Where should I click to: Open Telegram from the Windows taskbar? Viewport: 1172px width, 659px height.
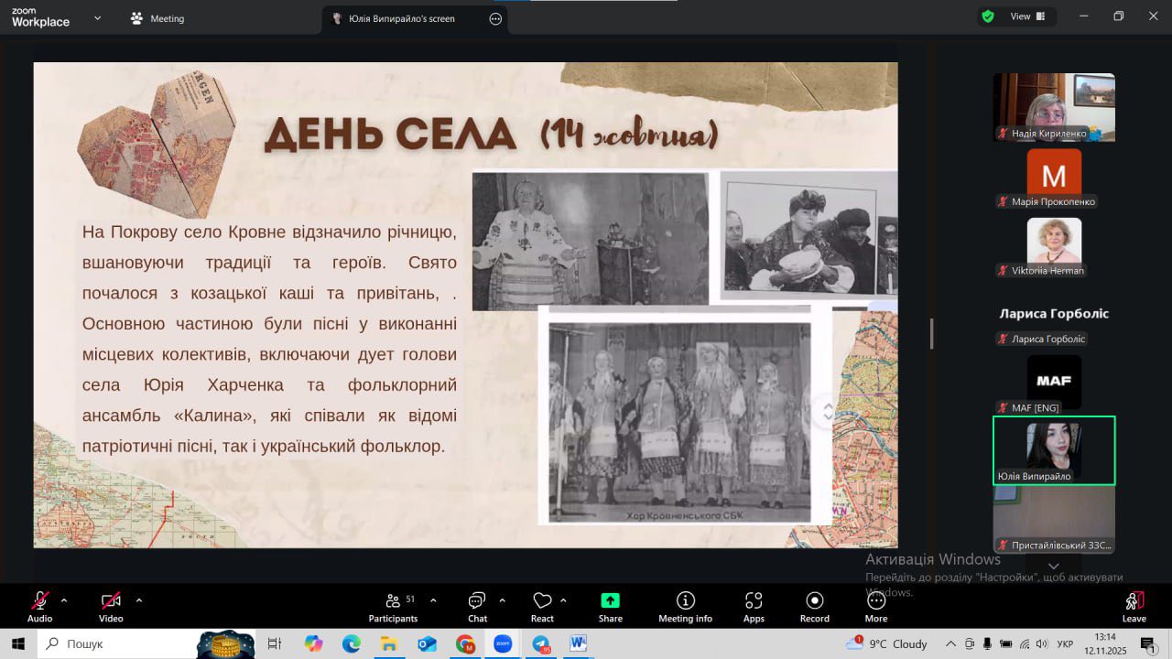click(x=540, y=644)
